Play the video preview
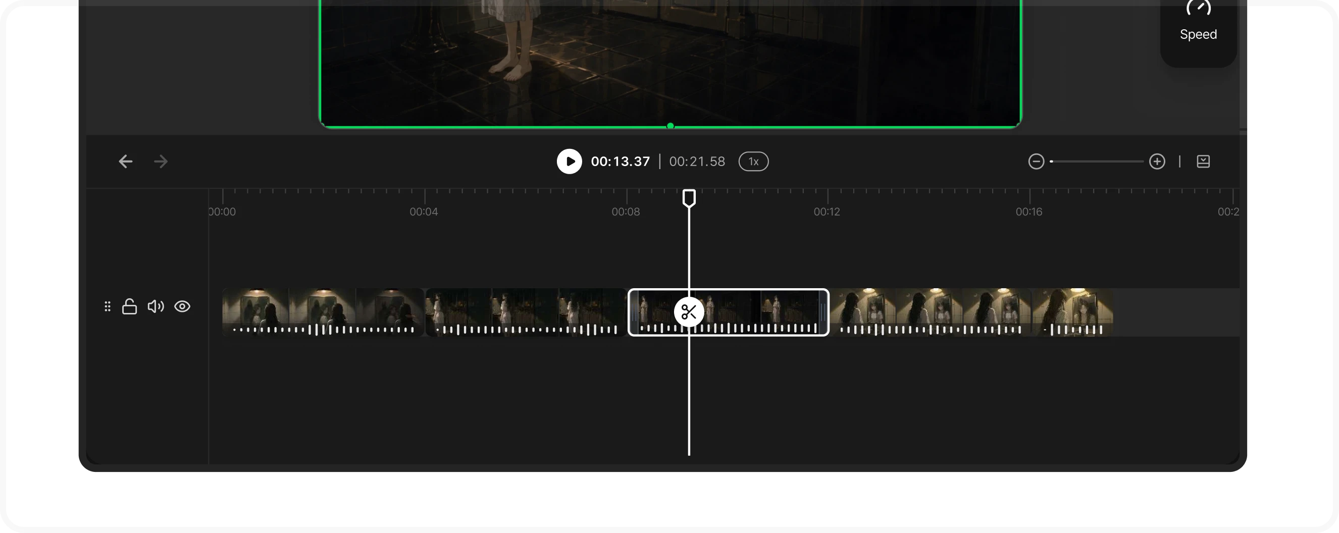 [x=569, y=162]
